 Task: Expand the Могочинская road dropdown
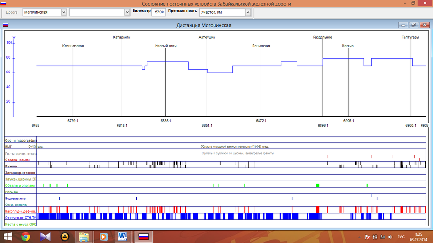click(x=63, y=12)
